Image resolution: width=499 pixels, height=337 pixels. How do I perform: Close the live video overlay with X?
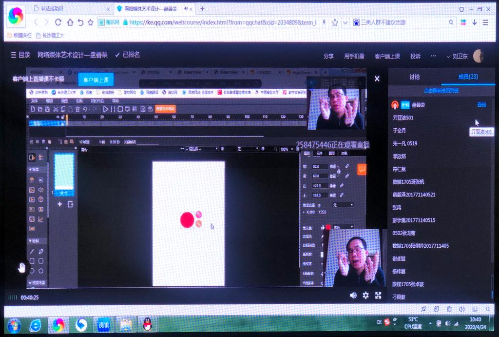377,79
